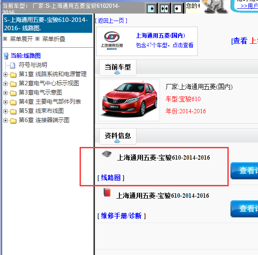Screen dimensions: 258x255
Task: Click the folder icon of 第1章 线路系统和电源管理
Action: pos(13,75)
